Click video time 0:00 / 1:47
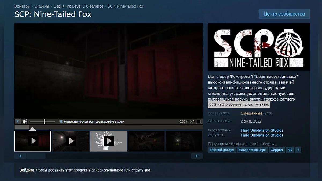 coord(186,121)
